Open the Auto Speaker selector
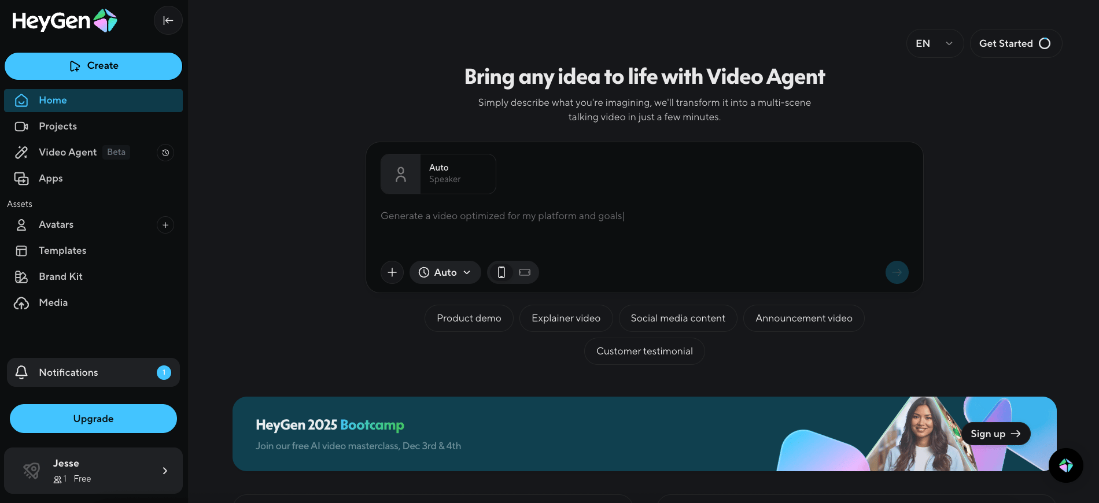The image size is (1099, 503). (438, 174)
